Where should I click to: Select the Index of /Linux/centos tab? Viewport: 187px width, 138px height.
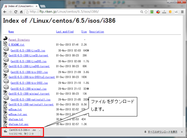[x=20, y=6]
